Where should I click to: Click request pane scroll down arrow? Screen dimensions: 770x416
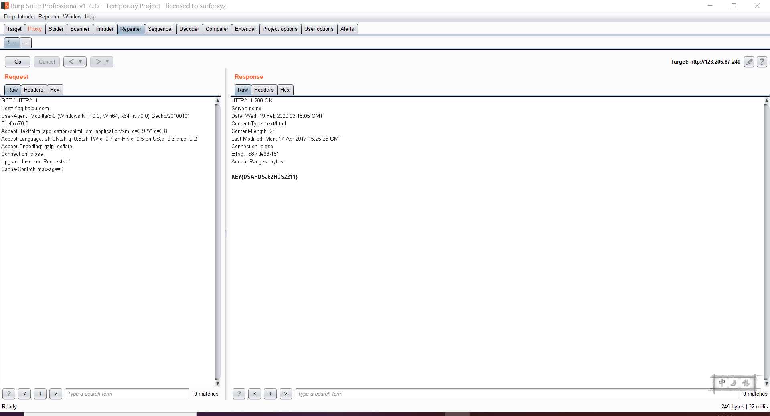217,384
